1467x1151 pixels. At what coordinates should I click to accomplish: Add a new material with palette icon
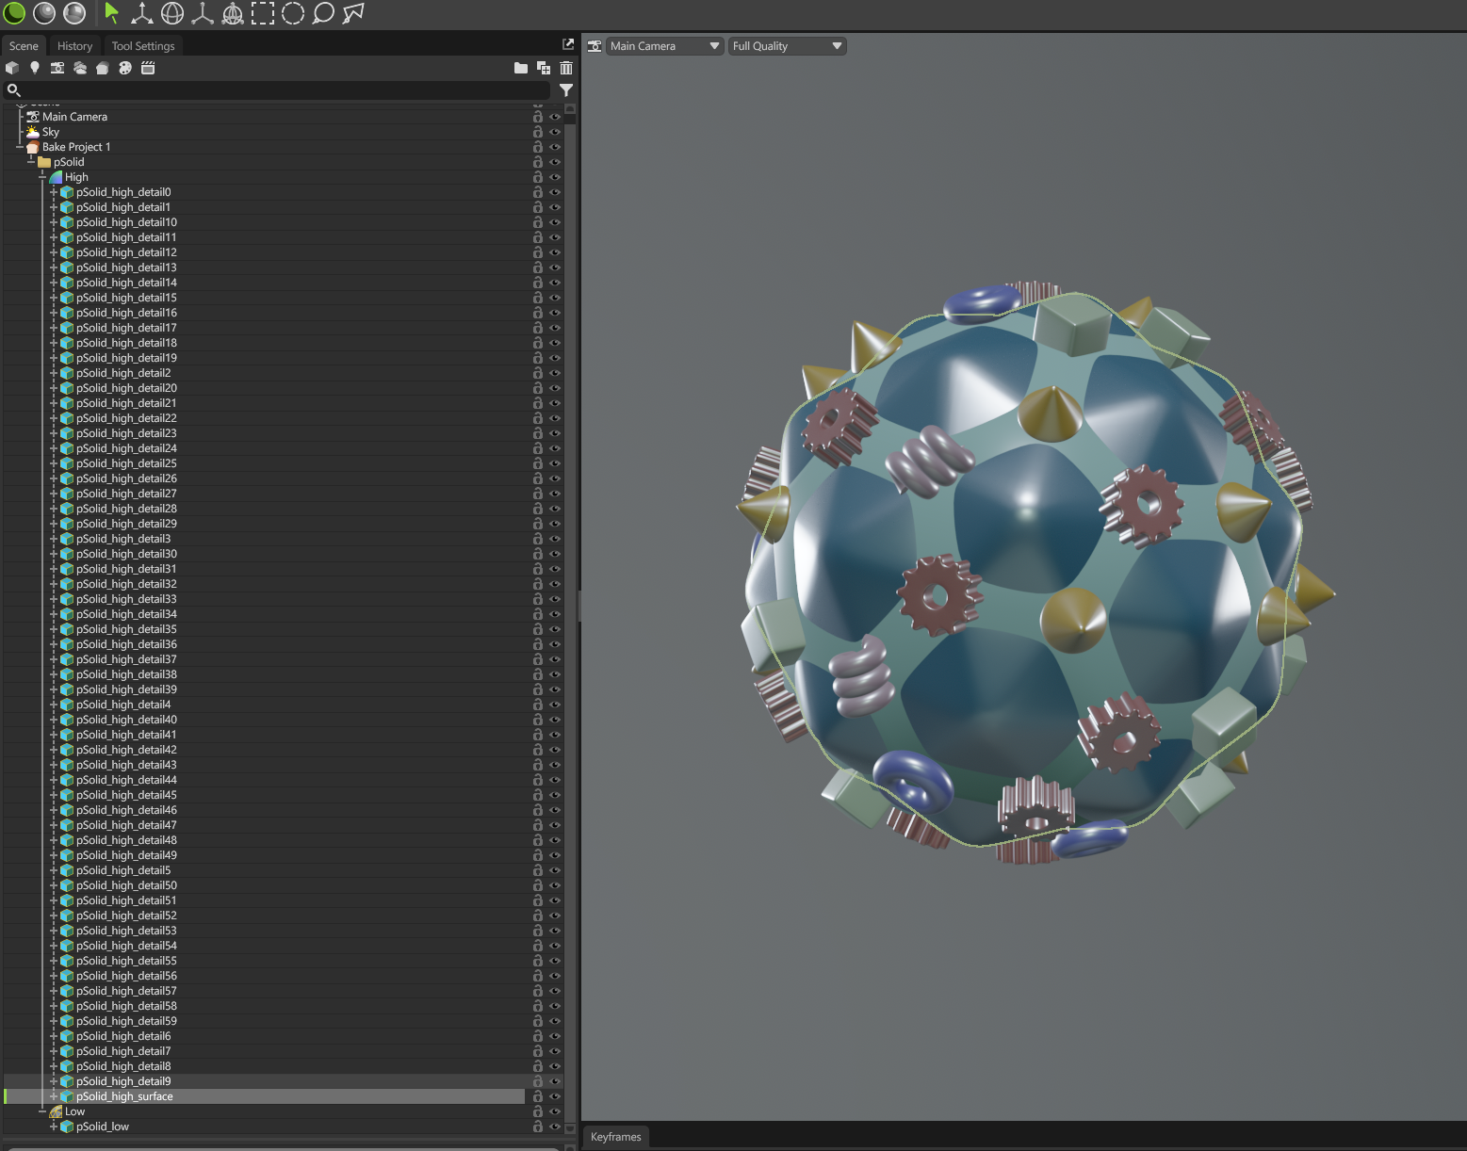point(125,68)
